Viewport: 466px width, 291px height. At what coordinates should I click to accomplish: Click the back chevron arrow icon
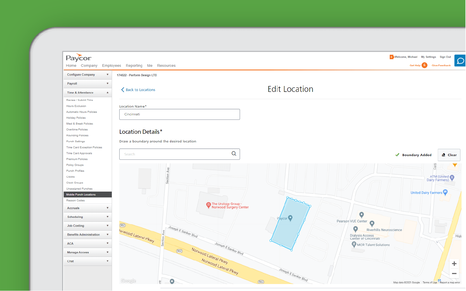[x=123, y=90]
